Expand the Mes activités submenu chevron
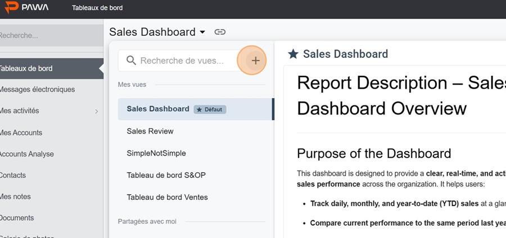Image resolution: width=506 pixels, height=238 pixels. click(96, 111)
